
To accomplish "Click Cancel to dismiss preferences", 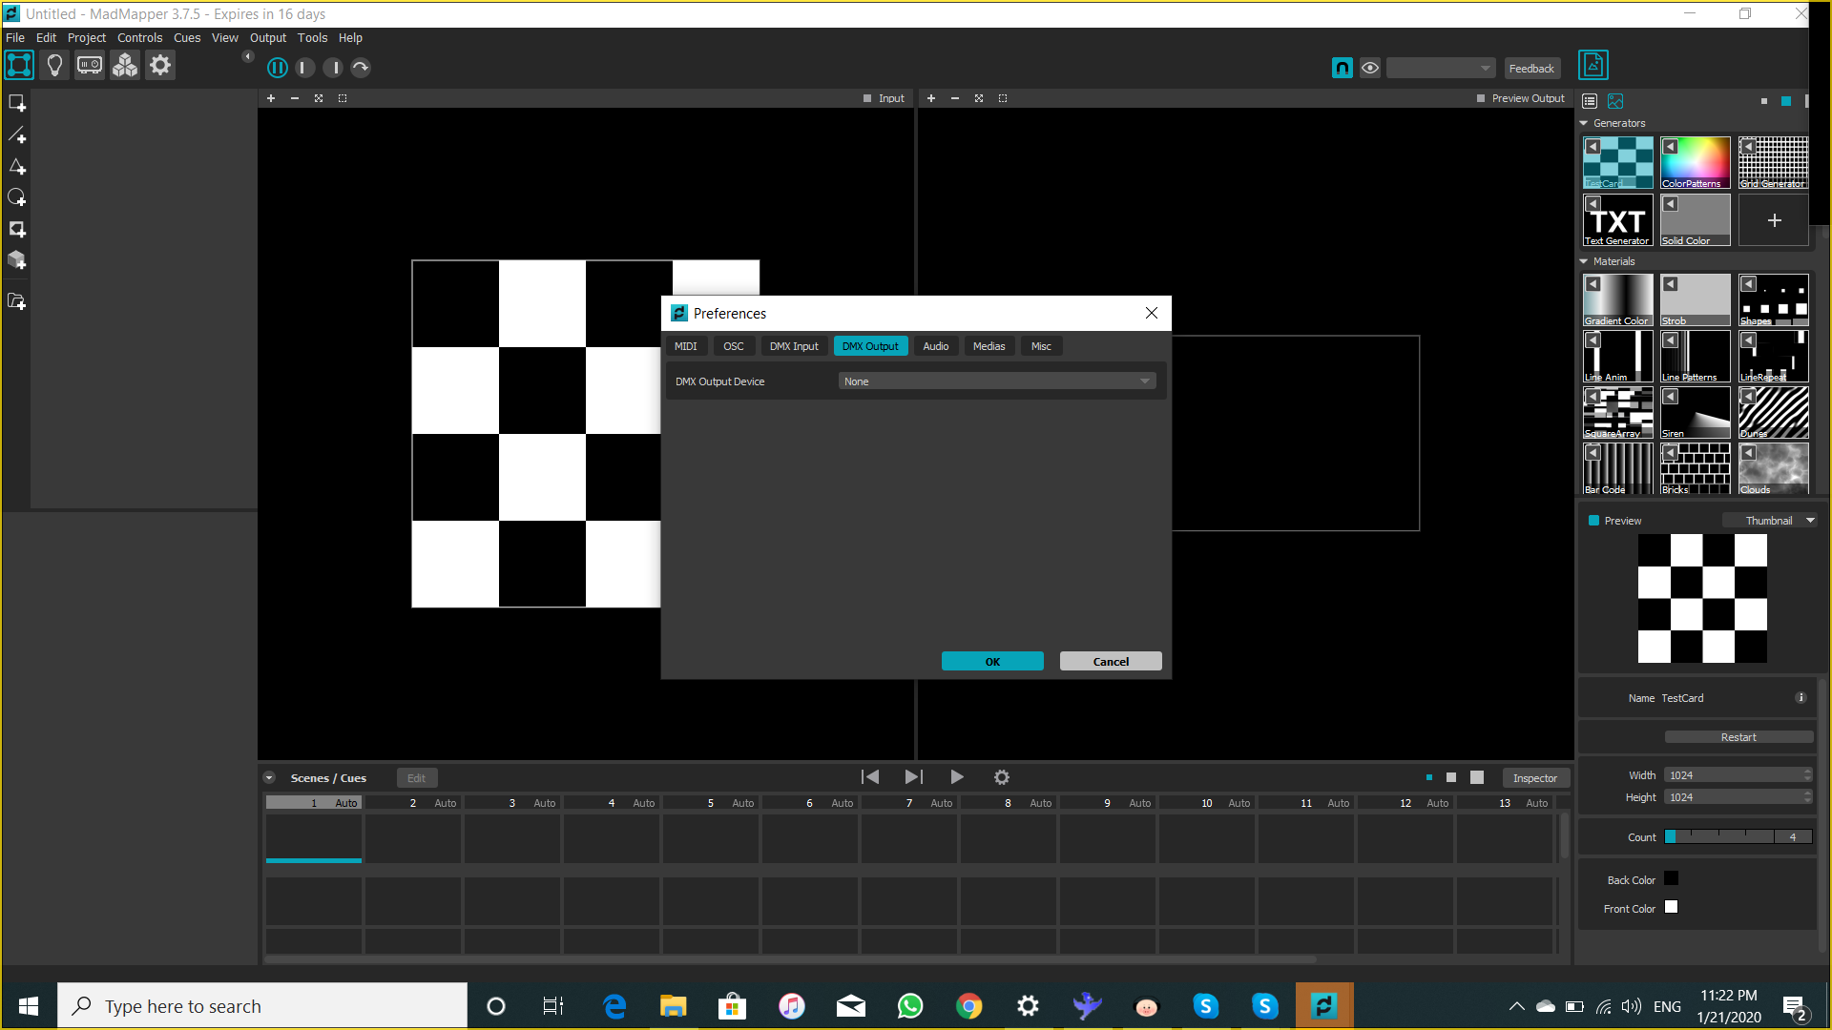I will pyautogui.click(x=1109, y=660).
